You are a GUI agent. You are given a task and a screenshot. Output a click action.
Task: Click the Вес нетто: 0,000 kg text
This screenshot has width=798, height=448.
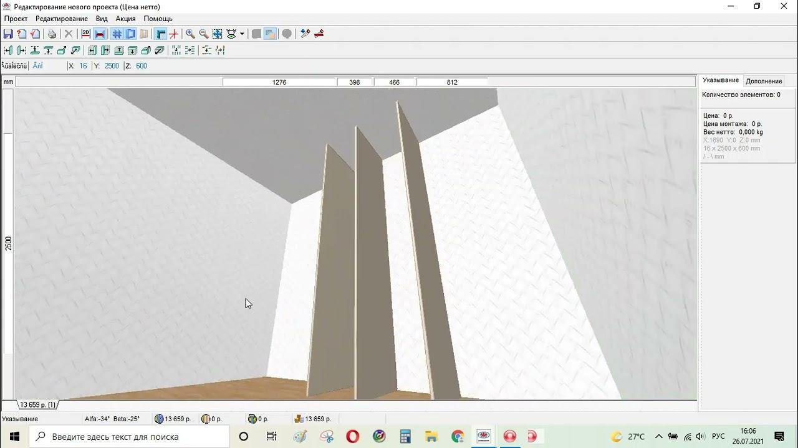733,132
